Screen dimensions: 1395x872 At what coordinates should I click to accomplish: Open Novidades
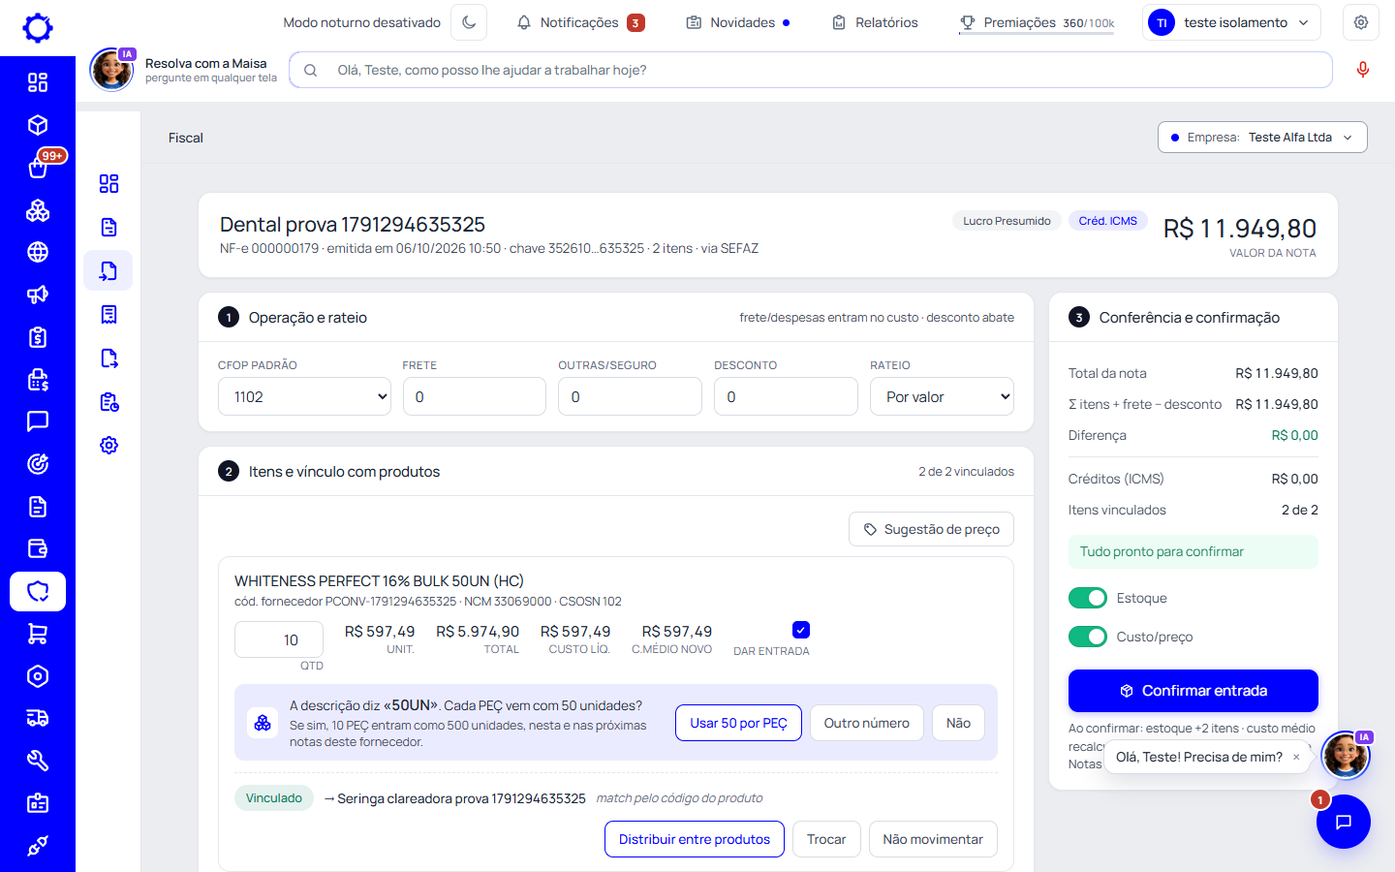click(x=738, y=22)
